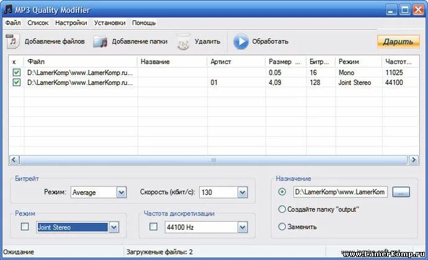Image resolution: width=428 pixels, height=260 pixels.
Task: Click the artist cell "01"
Action: click(x=214, y=82)
